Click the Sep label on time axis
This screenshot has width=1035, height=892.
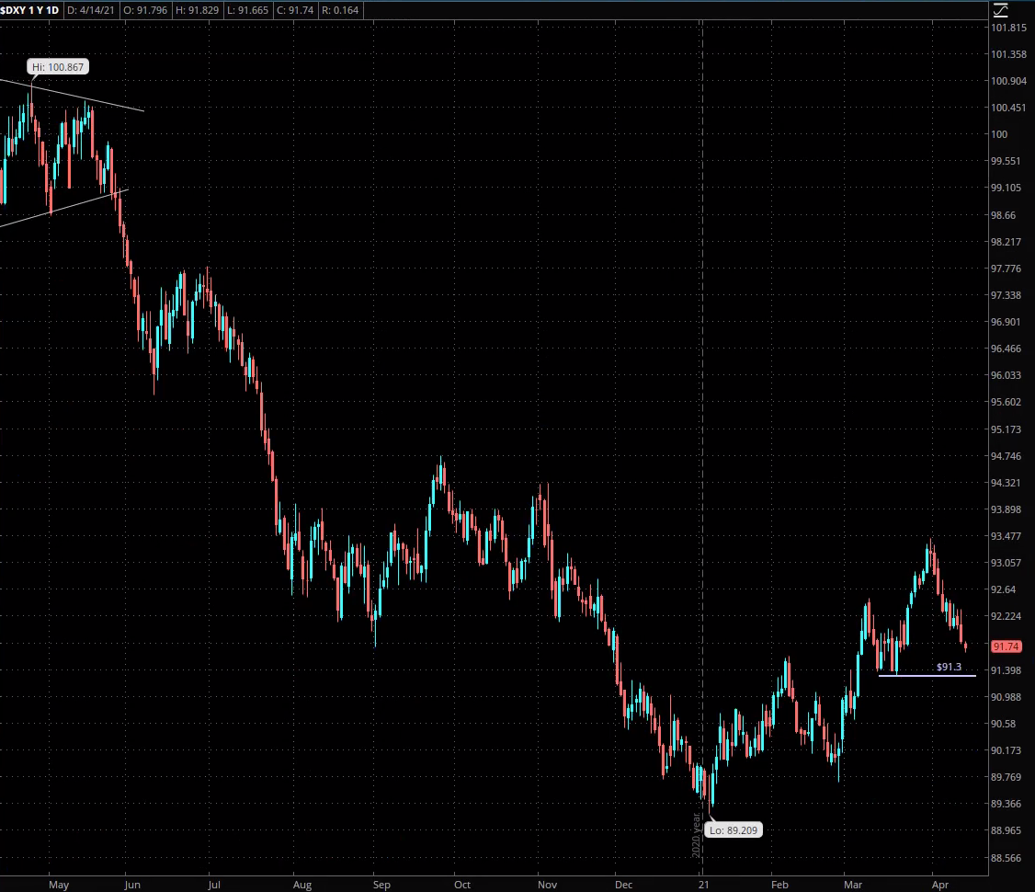tap(381, 885)
